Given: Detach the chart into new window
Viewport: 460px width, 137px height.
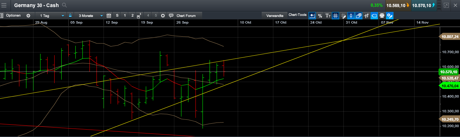Looking at the screenshot, I should click(446, 5).
